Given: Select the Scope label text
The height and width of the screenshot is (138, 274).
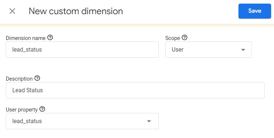Looking at the screenshot, I should 173,38.
